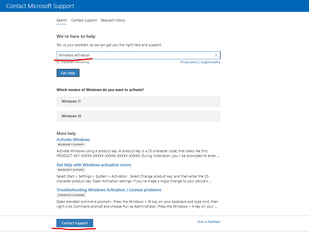Viewport: 309px width, 232px height.
Task: Switch to the Contact support tab
Action: coord(84,20)
